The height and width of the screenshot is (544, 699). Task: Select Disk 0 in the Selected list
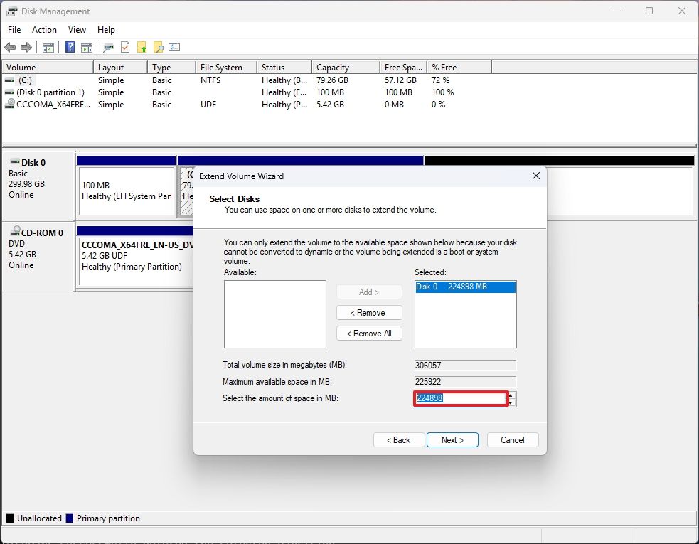[x=465, y=287]
